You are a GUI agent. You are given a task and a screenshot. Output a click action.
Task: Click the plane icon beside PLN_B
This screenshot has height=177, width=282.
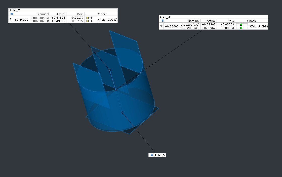coord(152,155)
